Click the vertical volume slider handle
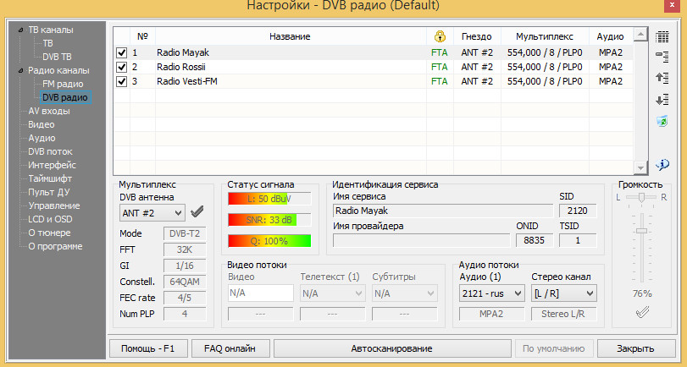The width and height of the screenshot is (687, 367). [x=642, y=229]
